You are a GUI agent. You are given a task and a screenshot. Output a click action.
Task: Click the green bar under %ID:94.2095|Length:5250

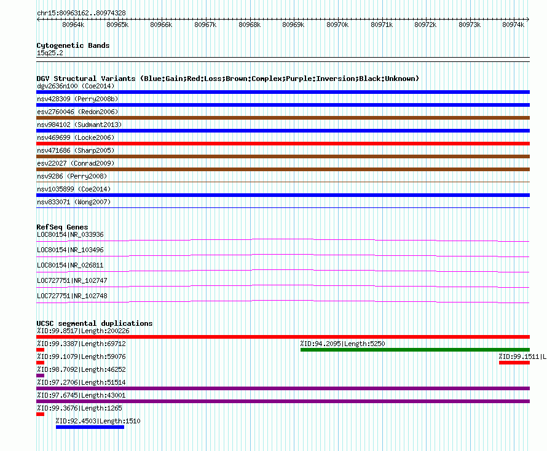point(415,350)
